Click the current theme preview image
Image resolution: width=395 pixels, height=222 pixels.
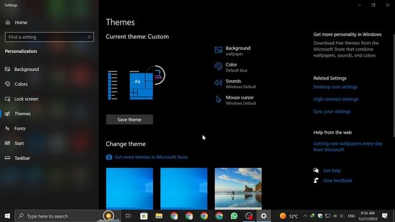[136, 83]
